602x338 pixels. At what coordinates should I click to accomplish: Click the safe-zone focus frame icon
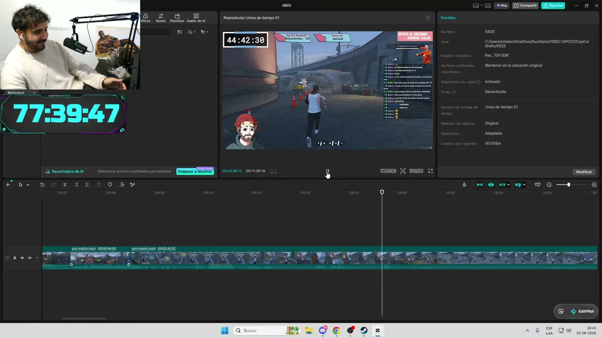403,171
